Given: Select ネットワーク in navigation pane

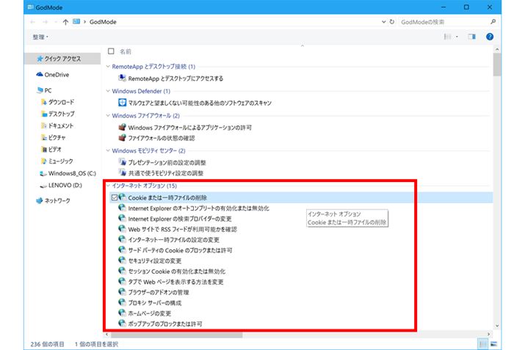Looking at the screenshot, I should click(53, 201).
